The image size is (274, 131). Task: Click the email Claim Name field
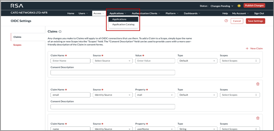coord(71,95)
